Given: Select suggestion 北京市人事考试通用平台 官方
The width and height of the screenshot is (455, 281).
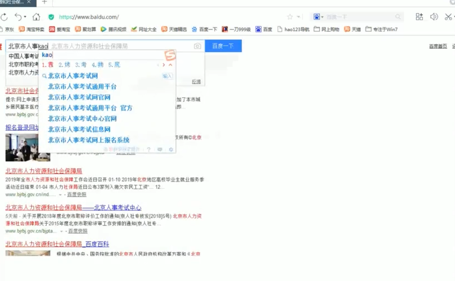Looking at the screenshot, I should tap(90, 108).
